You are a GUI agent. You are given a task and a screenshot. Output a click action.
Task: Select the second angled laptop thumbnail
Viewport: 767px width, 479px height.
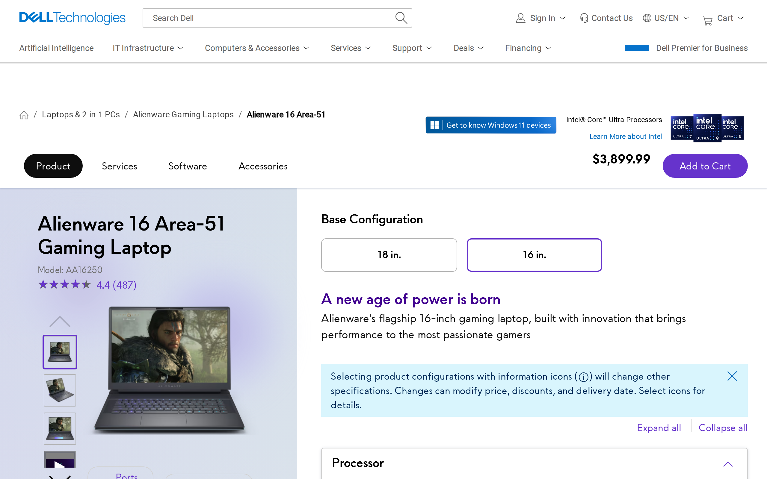coord(60,390)
